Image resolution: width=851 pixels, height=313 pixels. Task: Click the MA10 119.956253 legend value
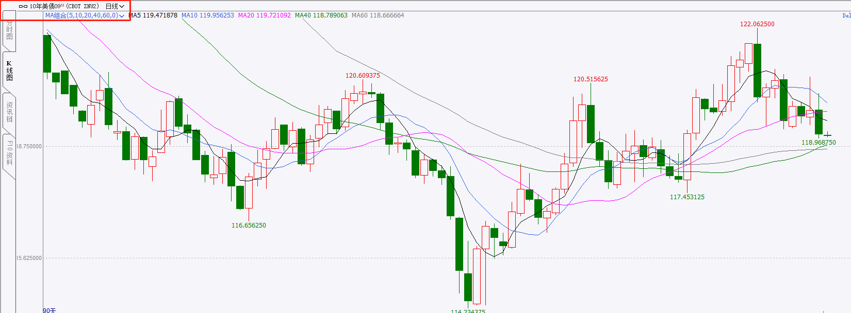(207, 15)
